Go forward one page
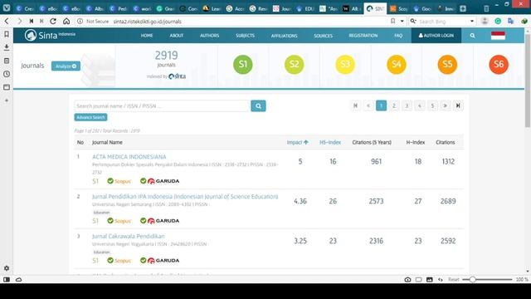Image resolution: width=531 pixels, height=299 pixels. pos(19,21)
